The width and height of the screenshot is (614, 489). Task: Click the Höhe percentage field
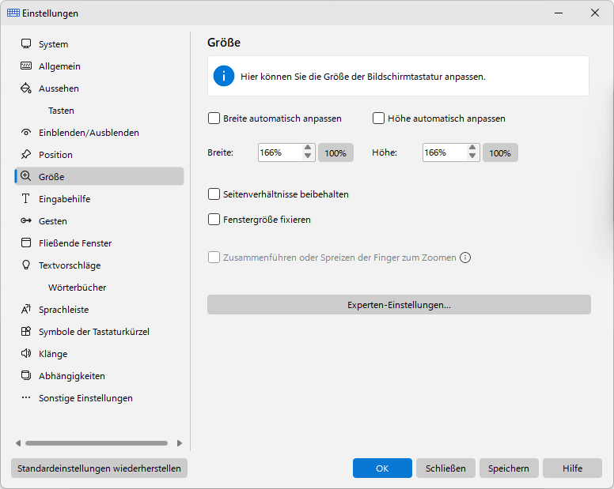click(x=445, y=152)
